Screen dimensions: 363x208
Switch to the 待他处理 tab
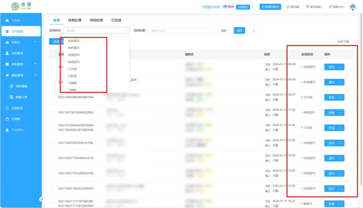[96, 20]
